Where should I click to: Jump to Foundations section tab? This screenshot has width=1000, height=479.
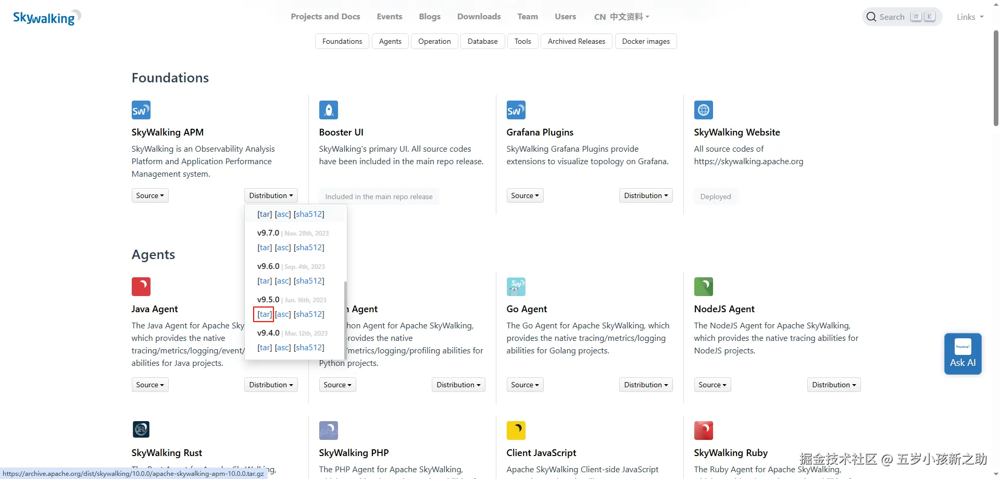click(342, 41)
